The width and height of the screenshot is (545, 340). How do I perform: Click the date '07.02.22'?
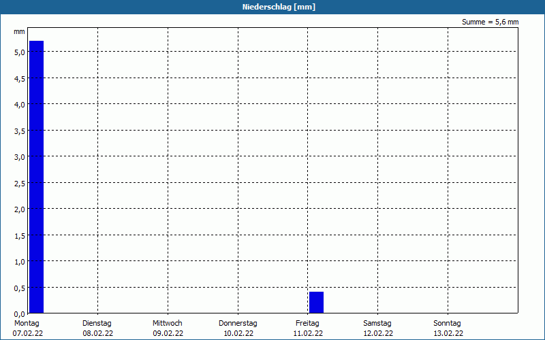[x=28, y=333]
